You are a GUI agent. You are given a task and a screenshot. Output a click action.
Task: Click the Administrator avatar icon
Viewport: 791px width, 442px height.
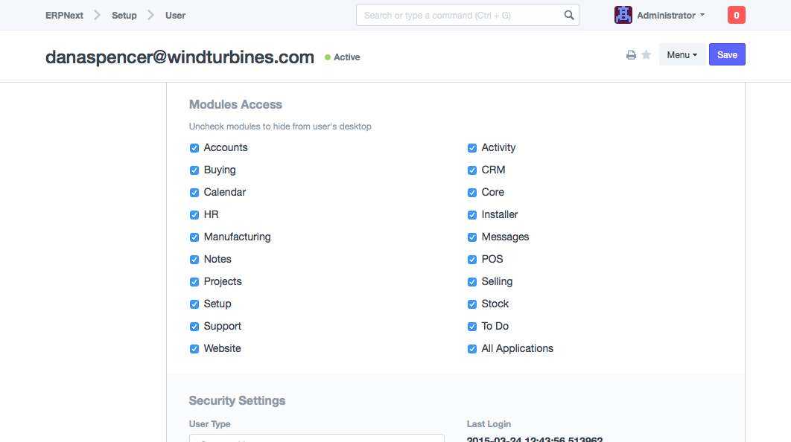tap(623, 15)
